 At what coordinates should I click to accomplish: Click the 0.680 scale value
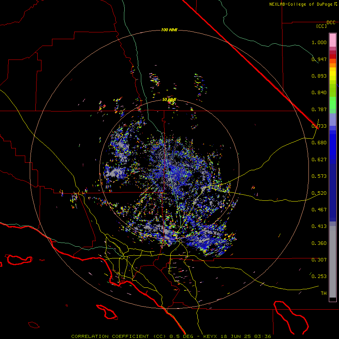319,143
